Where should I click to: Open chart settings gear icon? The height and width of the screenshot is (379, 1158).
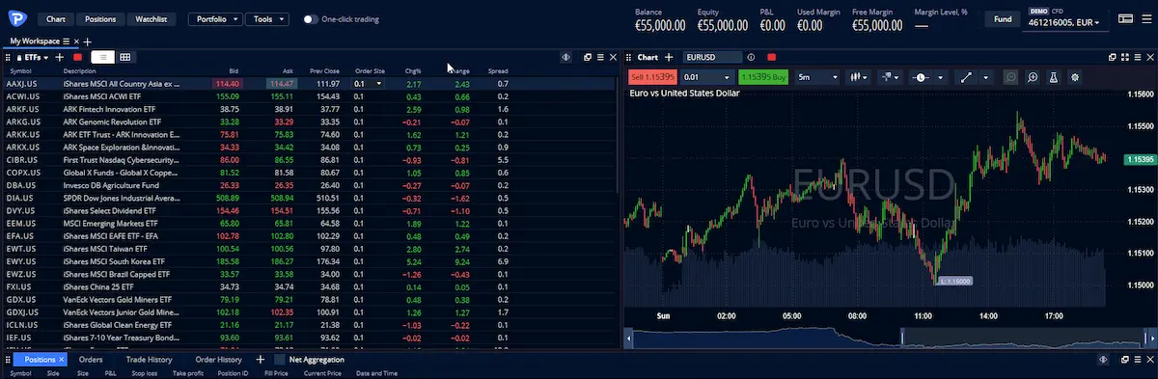tap(1075, 77)
